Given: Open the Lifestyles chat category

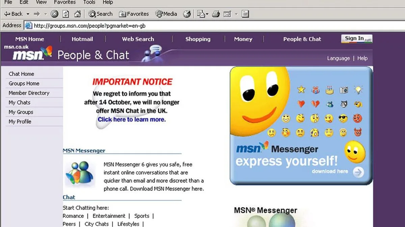Looking at the screenshot, I should tap(128, 224).
